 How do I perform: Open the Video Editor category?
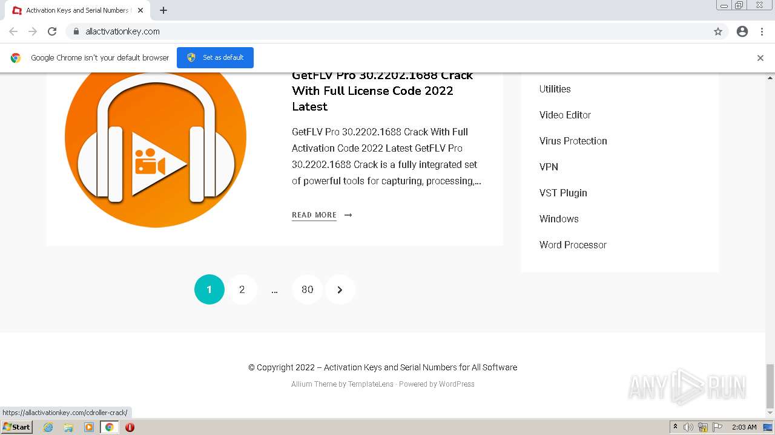tap(565, 115)
